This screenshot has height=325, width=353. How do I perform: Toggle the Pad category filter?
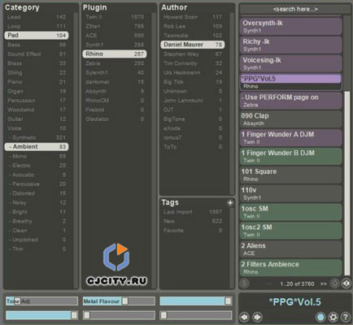tap(37, 36)
